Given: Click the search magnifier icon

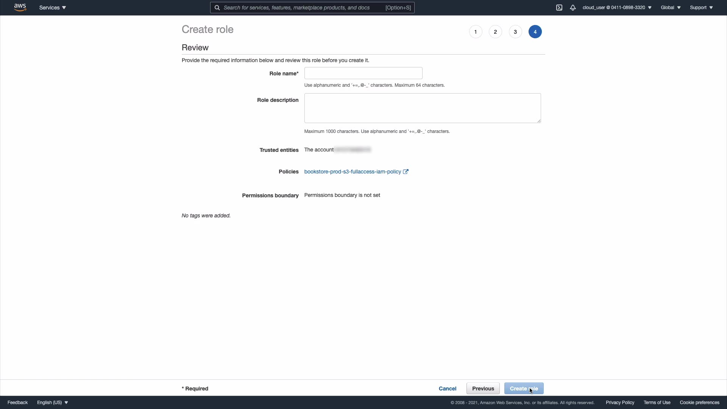Looking at the screenshot, I should point(217,8).
